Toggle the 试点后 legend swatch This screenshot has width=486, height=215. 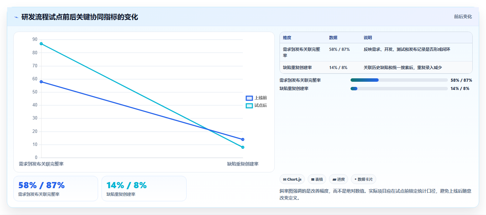tap(249, 106)
